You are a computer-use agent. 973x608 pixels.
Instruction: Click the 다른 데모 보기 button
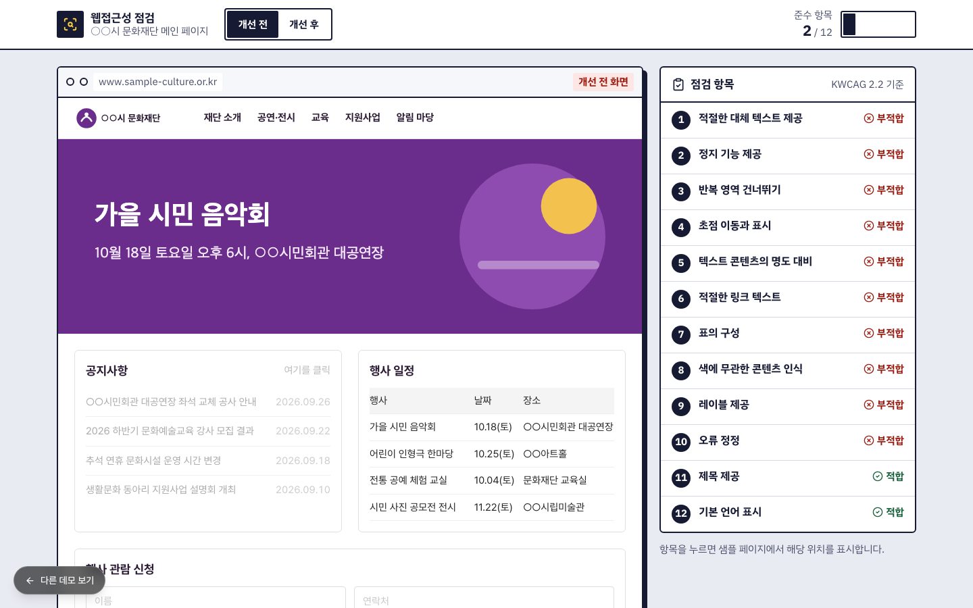[59, 580]
